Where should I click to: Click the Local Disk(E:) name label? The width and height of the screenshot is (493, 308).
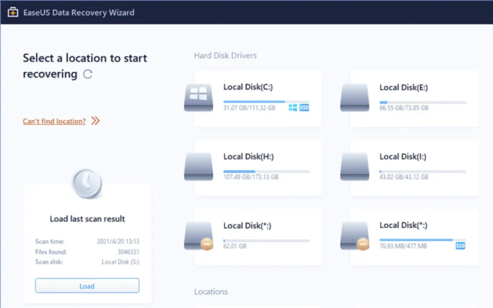tap(403, 87)
